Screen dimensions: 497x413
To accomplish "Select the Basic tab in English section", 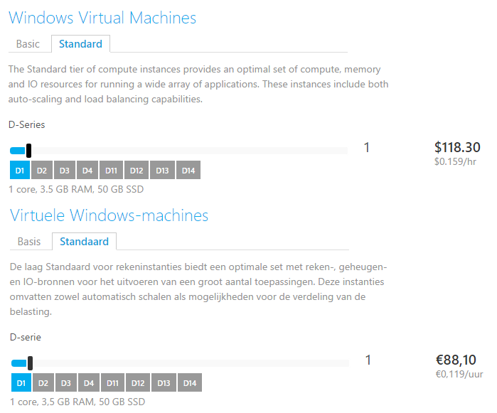I will [28, 44].
